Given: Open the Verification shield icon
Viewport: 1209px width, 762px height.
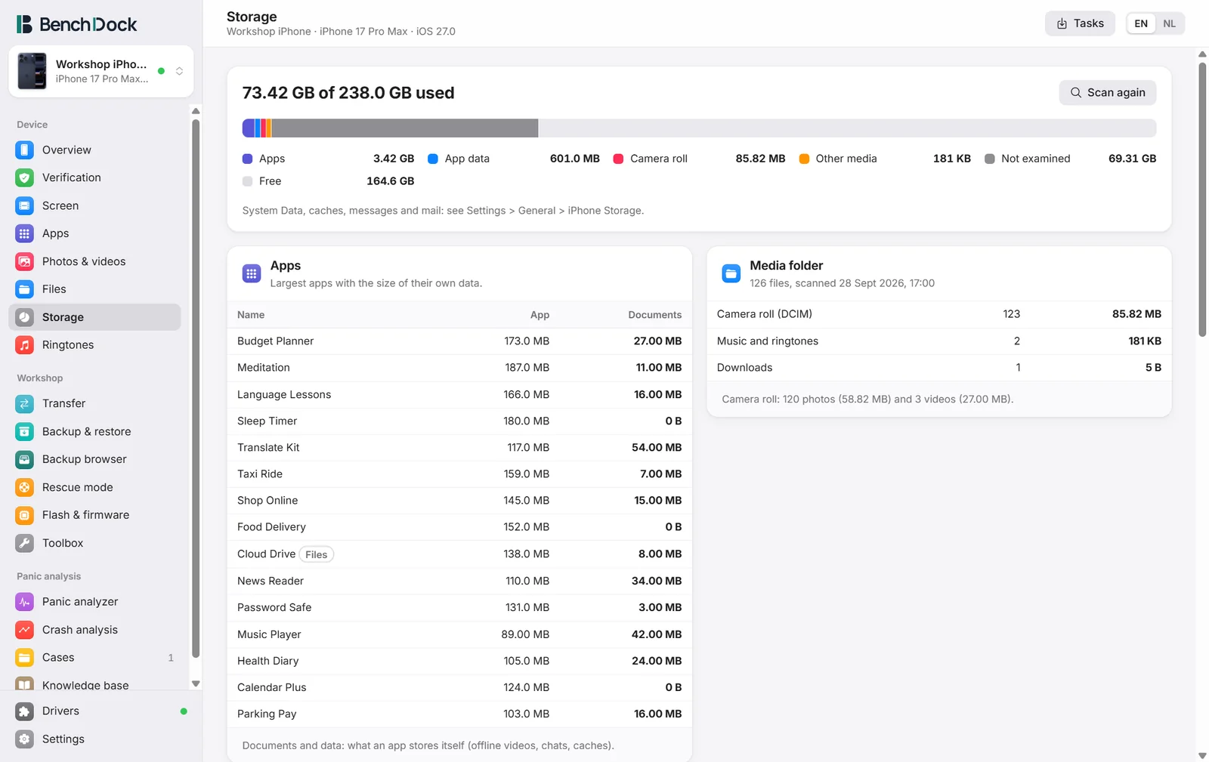Looking at the screenshot, I should (x=24, y=177).
